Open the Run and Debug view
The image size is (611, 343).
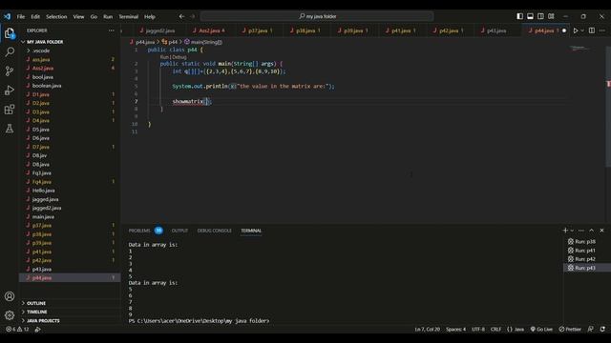(10, 91)
